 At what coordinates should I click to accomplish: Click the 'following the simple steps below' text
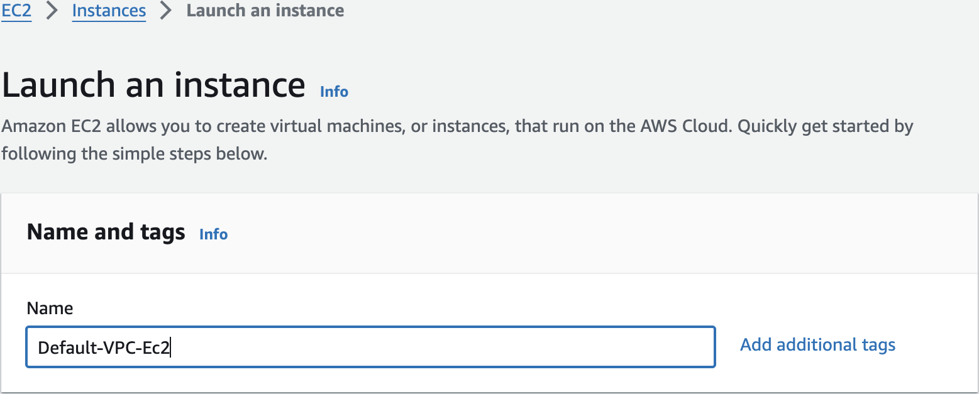point(135,154)
